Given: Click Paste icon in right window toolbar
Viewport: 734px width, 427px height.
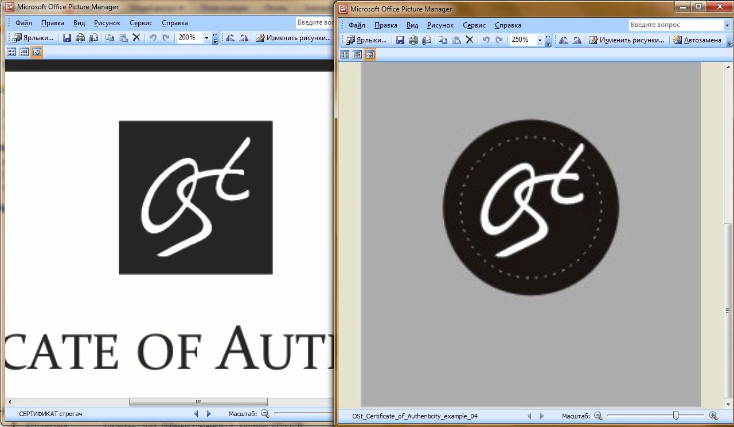Looking at the screenshot, I should click(456, 40).
